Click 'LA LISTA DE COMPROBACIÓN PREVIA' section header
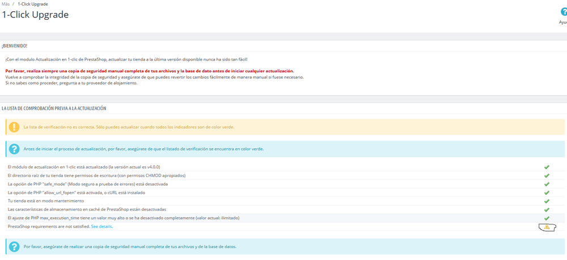The width and height of the screenshot is (567, 260). click(x=54, y=108)
